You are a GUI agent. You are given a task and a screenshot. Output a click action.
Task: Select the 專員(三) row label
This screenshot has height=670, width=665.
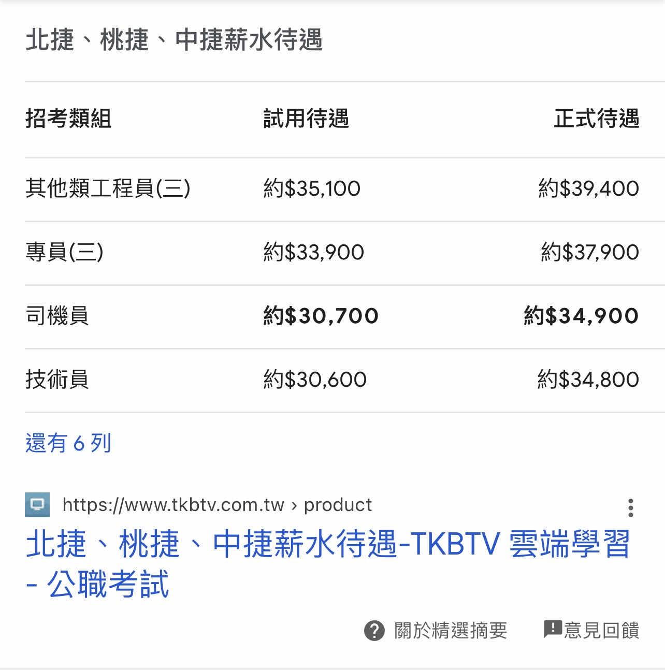(x=65, y=252)
